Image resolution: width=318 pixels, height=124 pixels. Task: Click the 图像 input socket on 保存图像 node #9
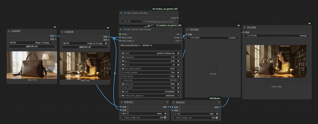(244, 32)
